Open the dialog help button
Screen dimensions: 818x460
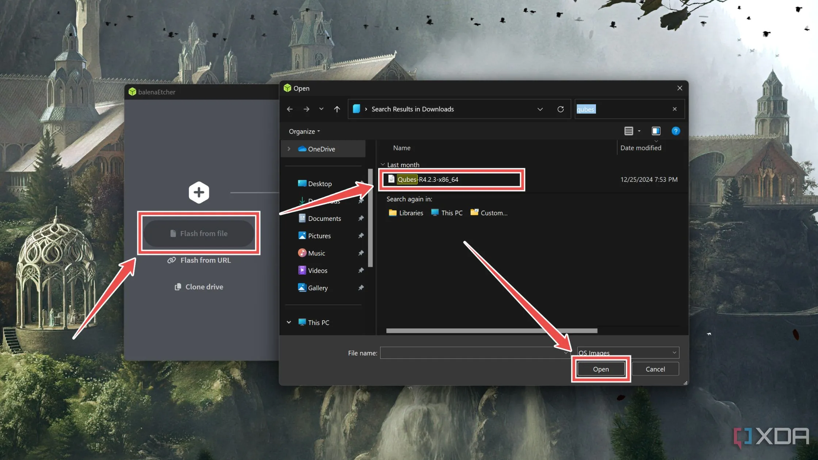coord(676,131)
